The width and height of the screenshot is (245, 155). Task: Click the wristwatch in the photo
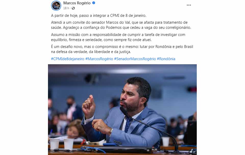111,131
